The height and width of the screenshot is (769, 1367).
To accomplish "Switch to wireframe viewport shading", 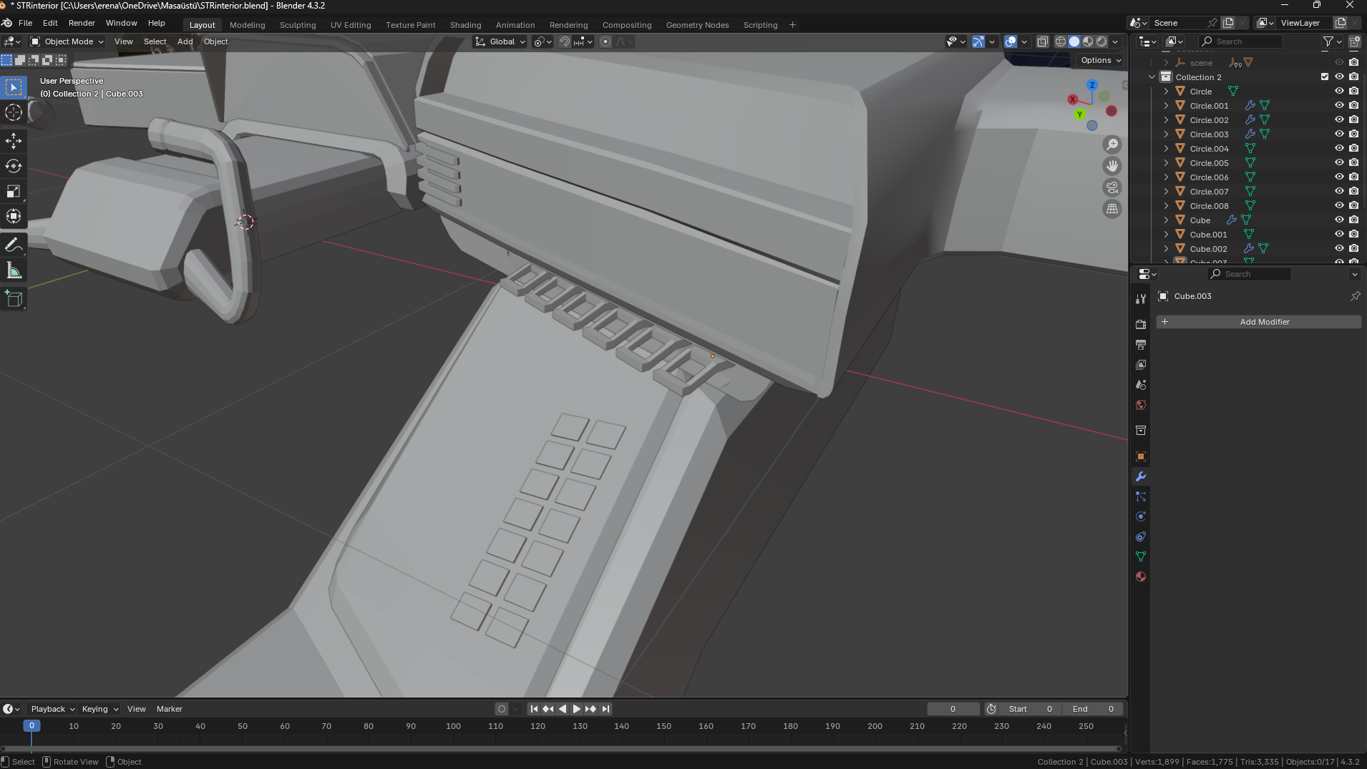I will (1061, 41).
